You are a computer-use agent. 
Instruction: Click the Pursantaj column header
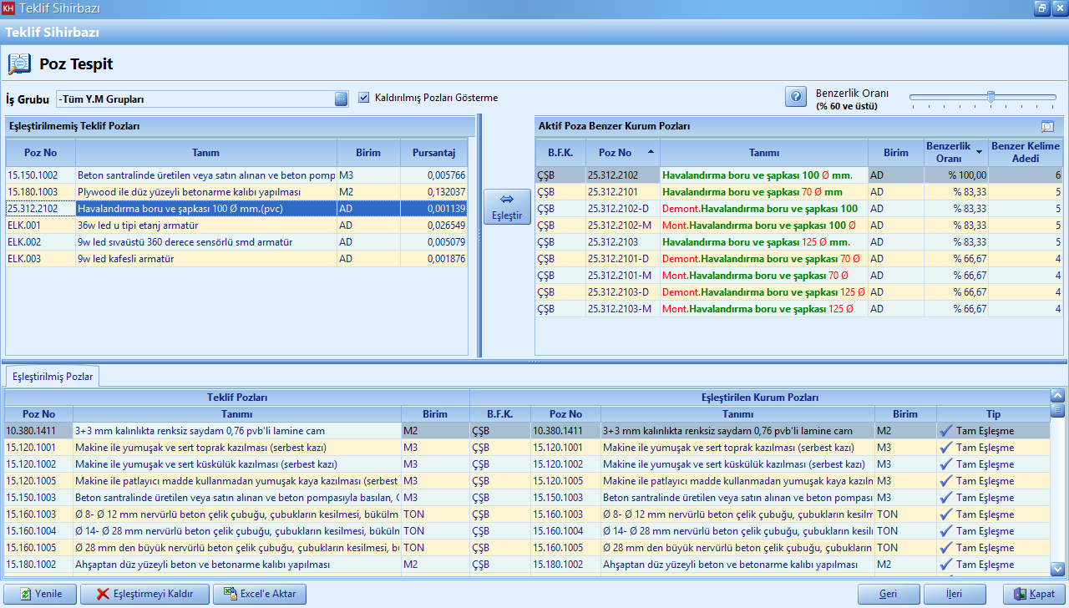click(x=433, y=153)
